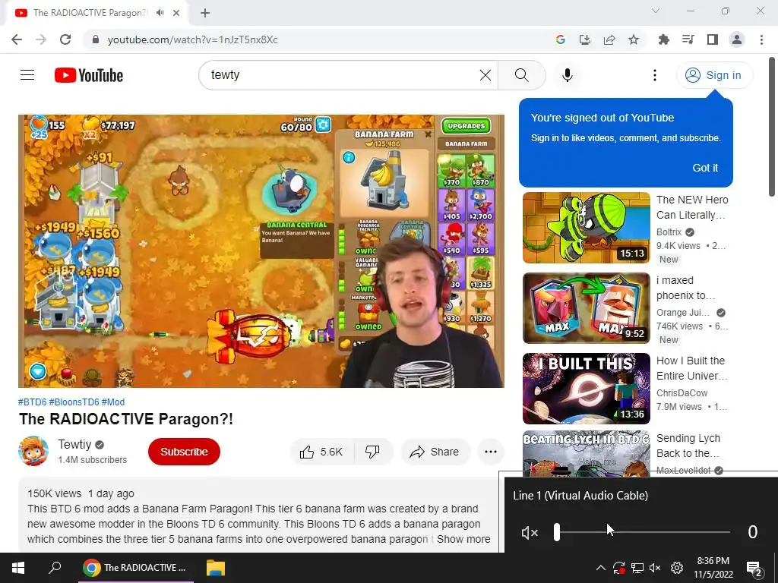
Task: Open the taskbar clock showing 8:36 PM
Action: point(713,568)
